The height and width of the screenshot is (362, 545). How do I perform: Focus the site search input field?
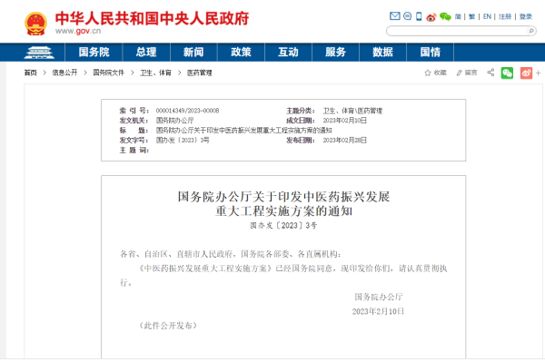tap(457, 31)
